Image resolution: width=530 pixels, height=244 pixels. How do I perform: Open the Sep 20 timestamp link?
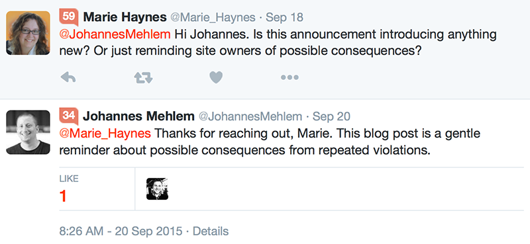tap(331, 117)
